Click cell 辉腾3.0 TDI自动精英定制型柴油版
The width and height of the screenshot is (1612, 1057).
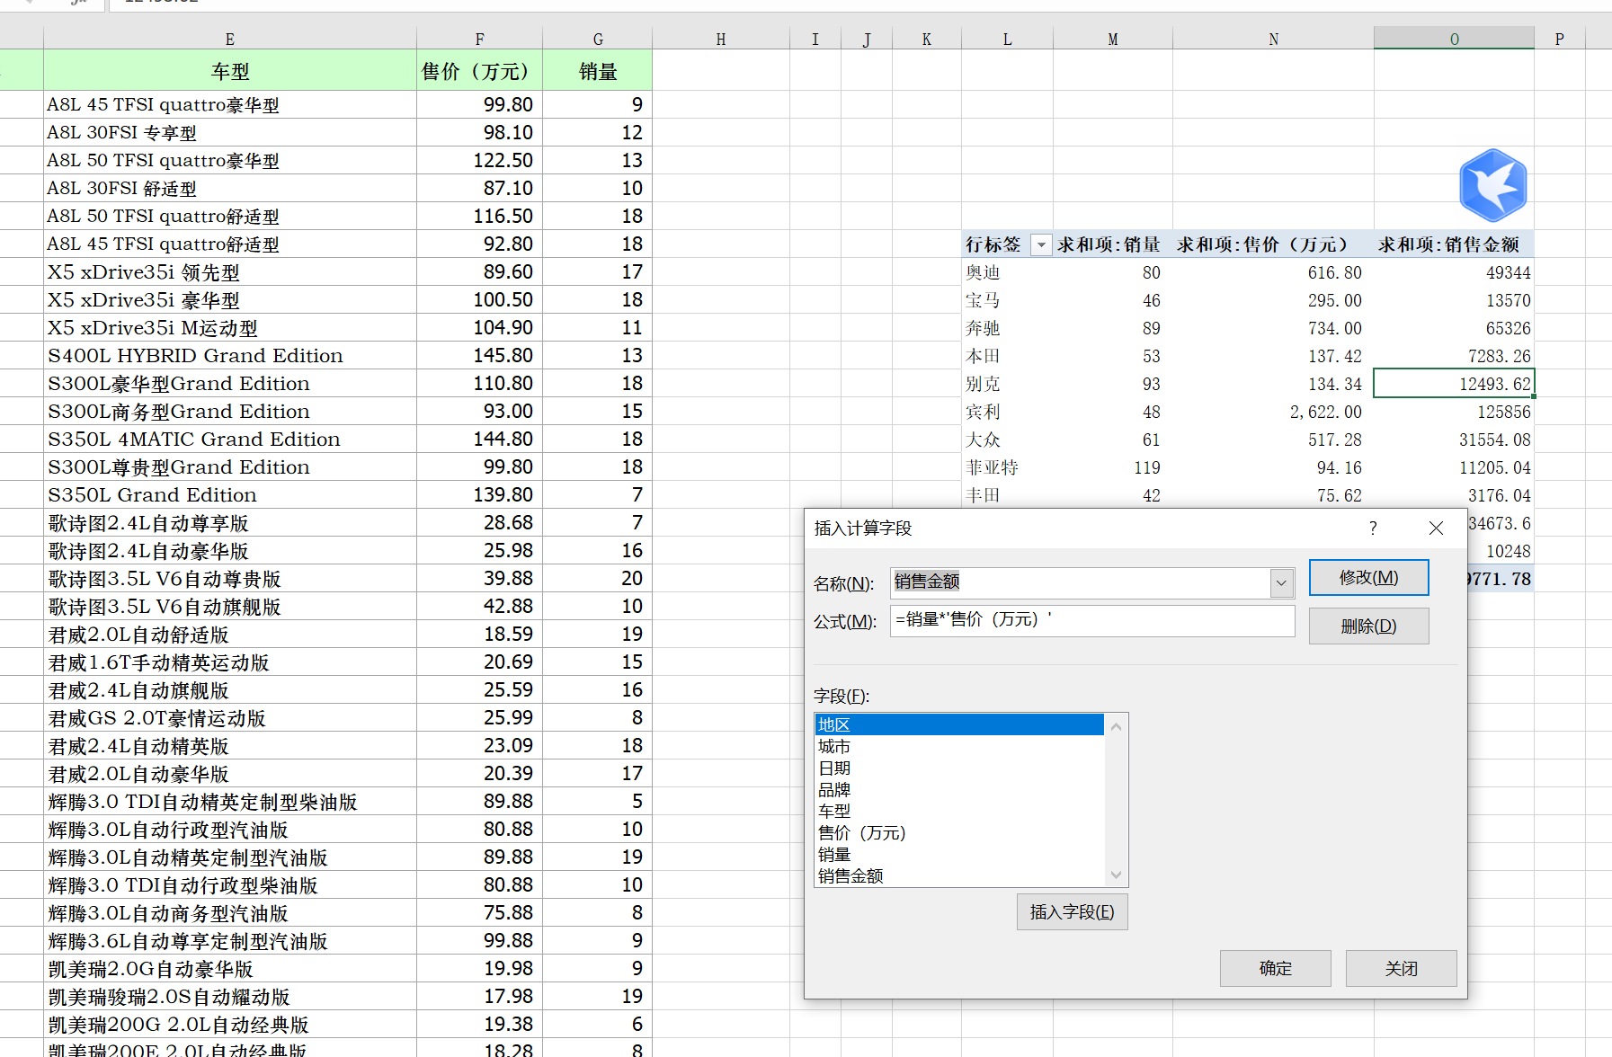(230, 801)
